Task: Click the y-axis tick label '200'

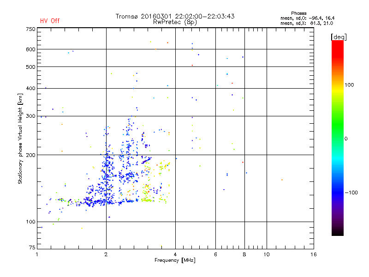Action: pos(30,155)
